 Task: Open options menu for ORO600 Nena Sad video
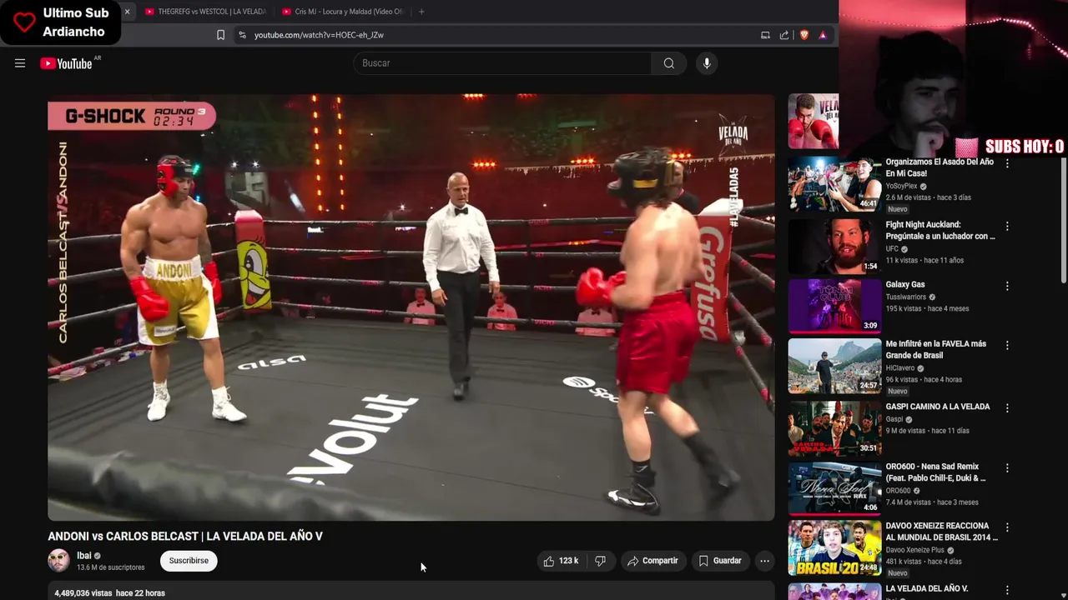[x=1007, y=467]
